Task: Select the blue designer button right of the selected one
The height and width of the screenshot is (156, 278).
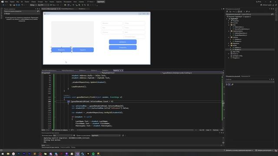Action: (83, 50)
